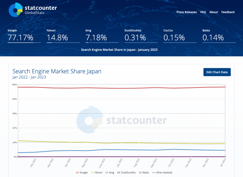243x177 pixels.
Task: Click Google's Jan 2023 data point
Action: [x=225, y=87]
